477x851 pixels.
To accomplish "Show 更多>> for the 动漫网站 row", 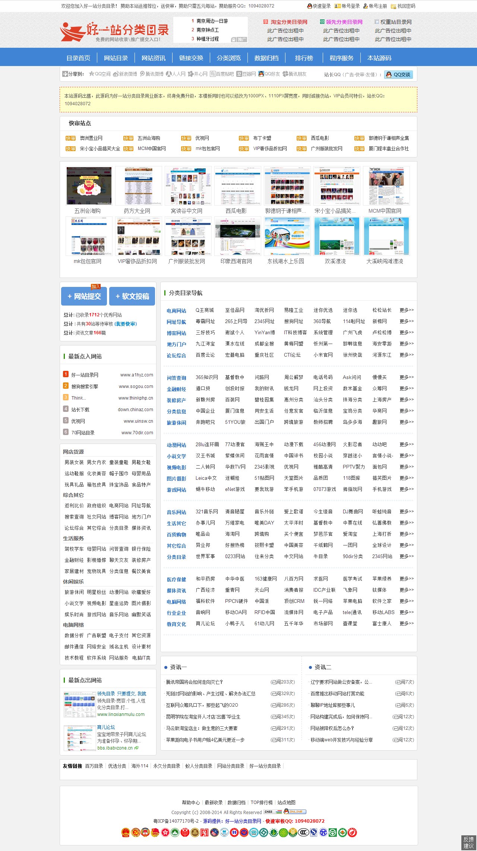I will (407, 444).
